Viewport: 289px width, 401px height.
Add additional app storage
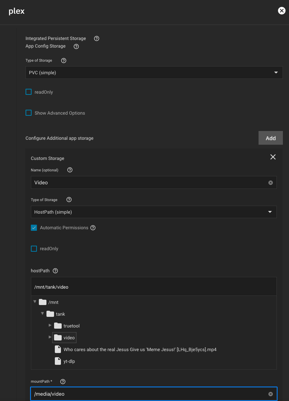tap(271, 138)
